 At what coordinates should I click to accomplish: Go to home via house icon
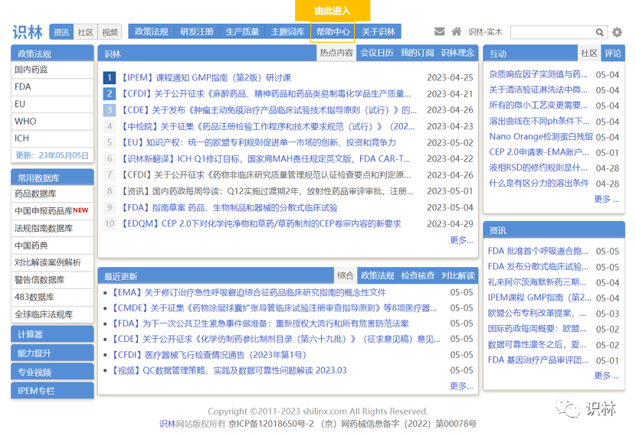point(457,31)
